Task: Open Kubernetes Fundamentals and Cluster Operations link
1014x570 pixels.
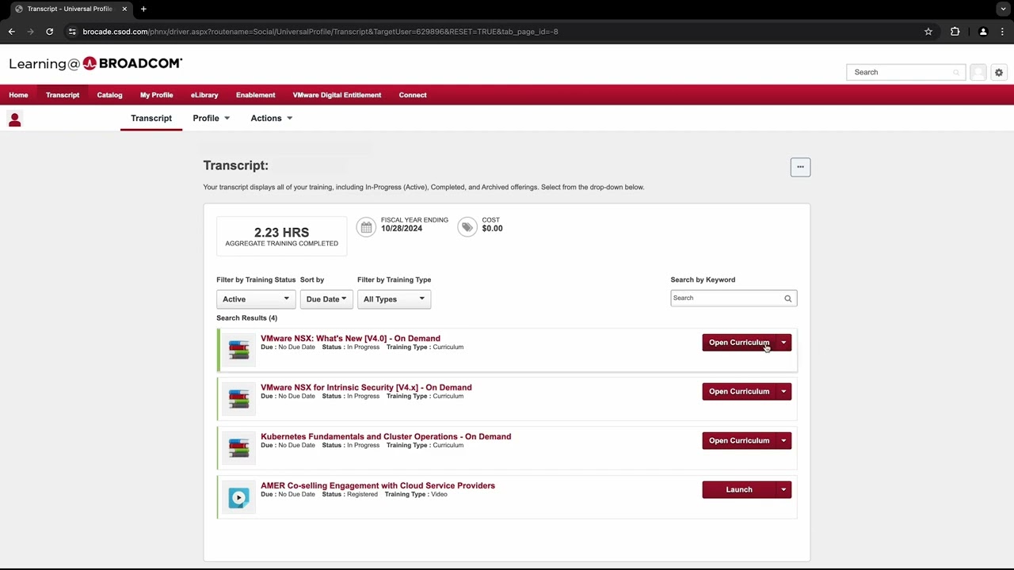Action: 386,436
